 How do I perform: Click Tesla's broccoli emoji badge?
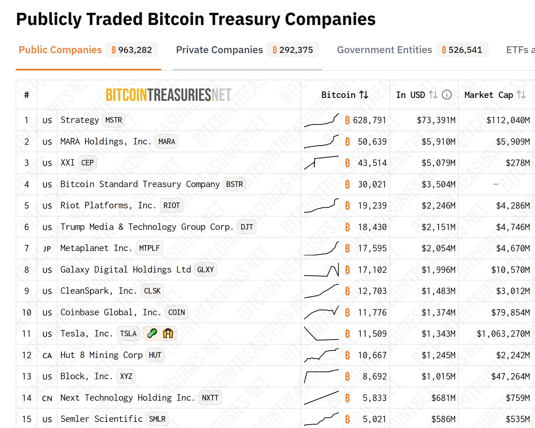pos(152,334)
